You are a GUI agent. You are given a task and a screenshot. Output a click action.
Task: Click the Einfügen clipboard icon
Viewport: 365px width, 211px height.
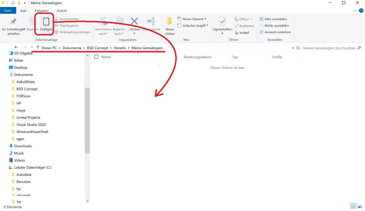(x=46, y=21)
